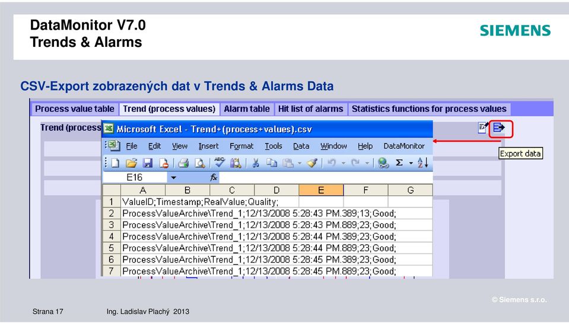The image size is (569, 323).
Task: Select the corner Select All box
Action: (112, 190)
